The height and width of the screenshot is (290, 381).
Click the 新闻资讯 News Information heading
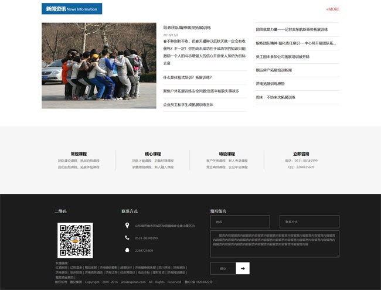click(72, 9)
